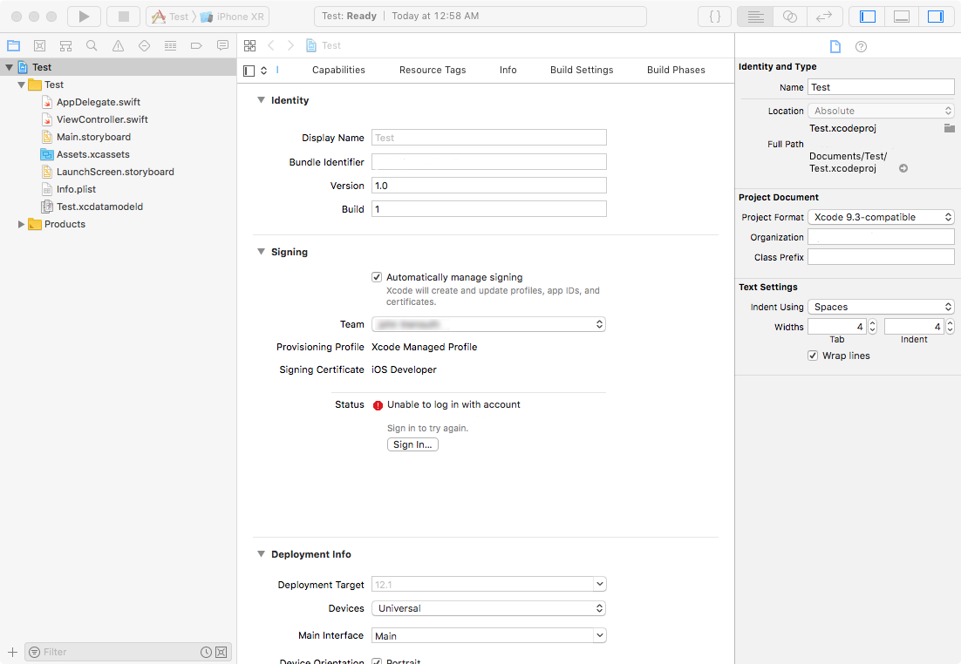Open the Test navigator

pos(144,45)
